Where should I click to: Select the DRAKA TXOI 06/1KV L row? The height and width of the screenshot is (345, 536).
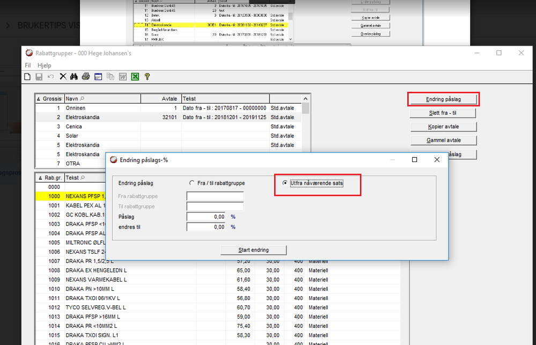point(218,298)
